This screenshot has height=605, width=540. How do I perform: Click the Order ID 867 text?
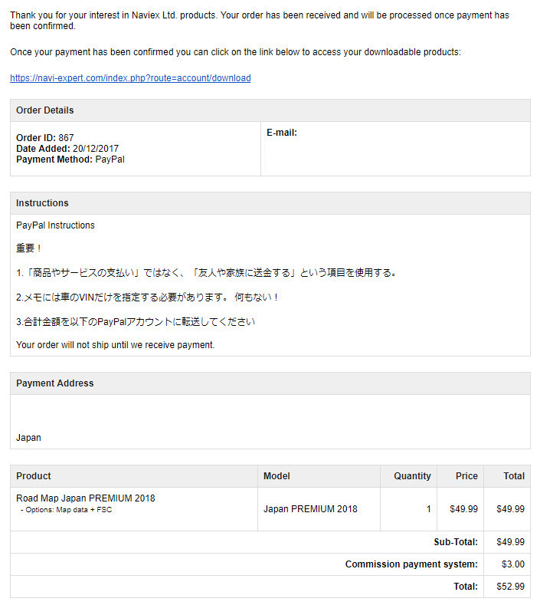pos(45,138)
